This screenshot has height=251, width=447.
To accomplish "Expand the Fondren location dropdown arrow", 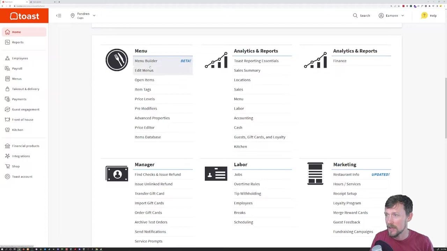I will 94,16.
